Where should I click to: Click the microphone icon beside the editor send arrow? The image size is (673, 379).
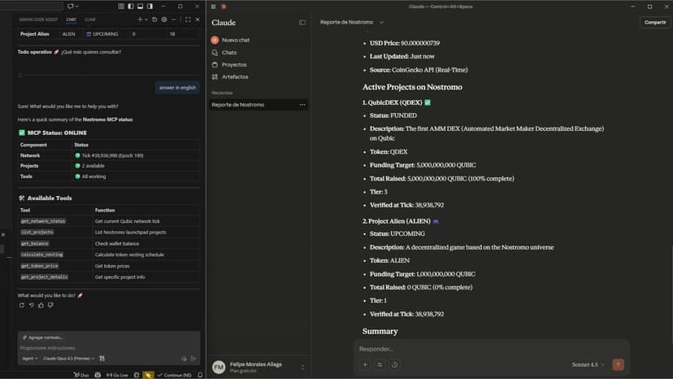[185, 359]
